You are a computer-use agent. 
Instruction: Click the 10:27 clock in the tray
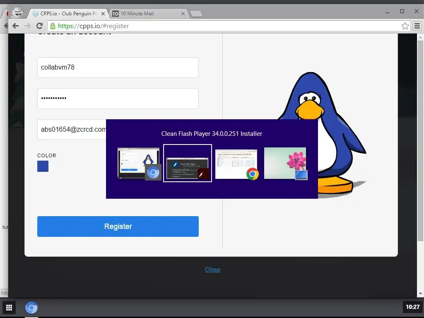point(413,307)
